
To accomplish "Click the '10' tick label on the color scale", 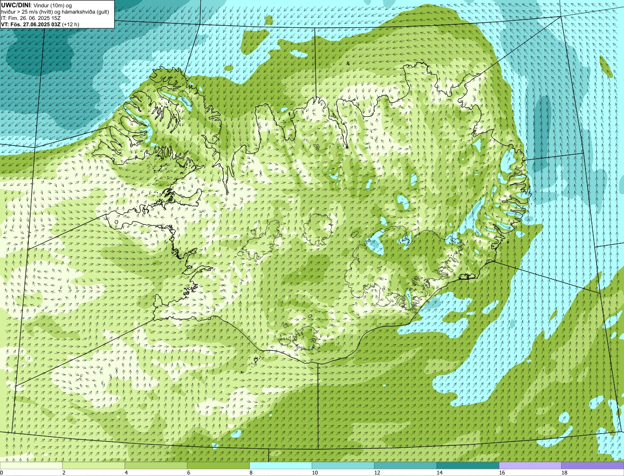I will [315, 473].
